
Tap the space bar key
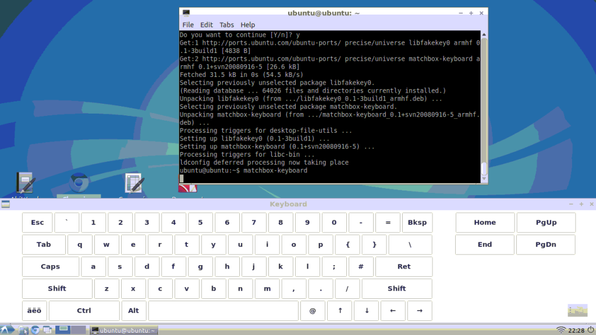point(223,311)
